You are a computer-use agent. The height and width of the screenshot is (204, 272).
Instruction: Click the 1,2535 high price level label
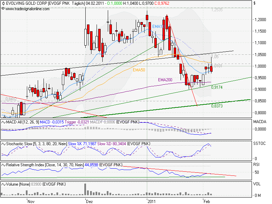(x=217, y=10)
